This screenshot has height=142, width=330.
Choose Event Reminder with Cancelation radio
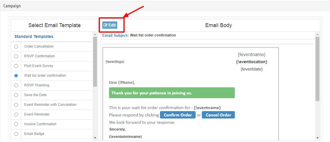pyautogui.click(x=16, y=105)
